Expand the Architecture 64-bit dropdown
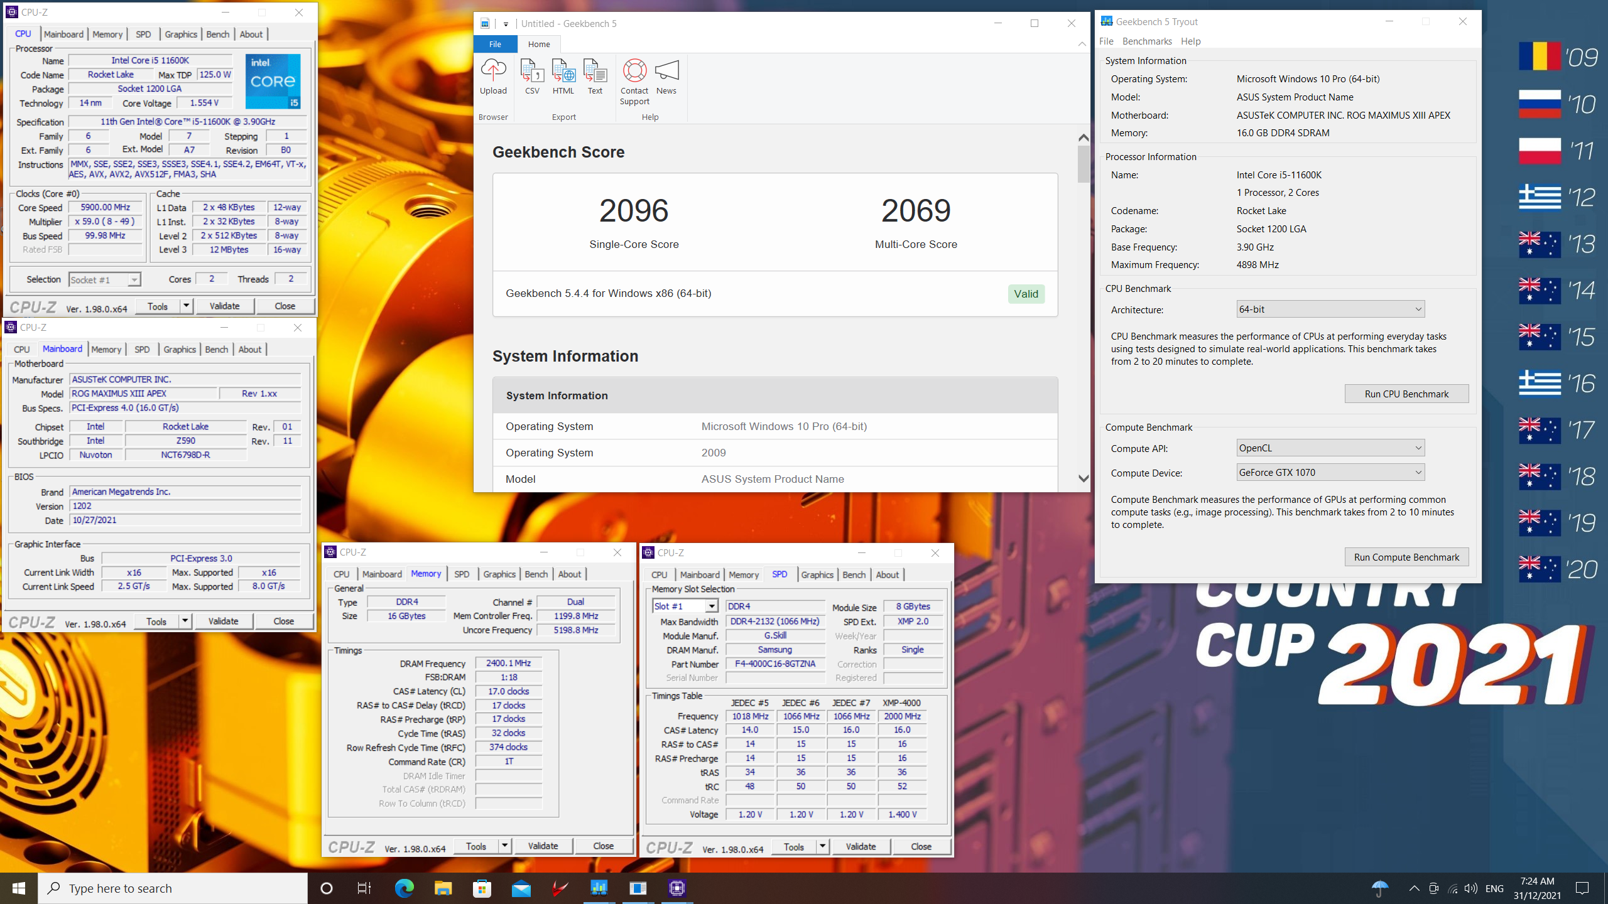 coord(1330,309)
